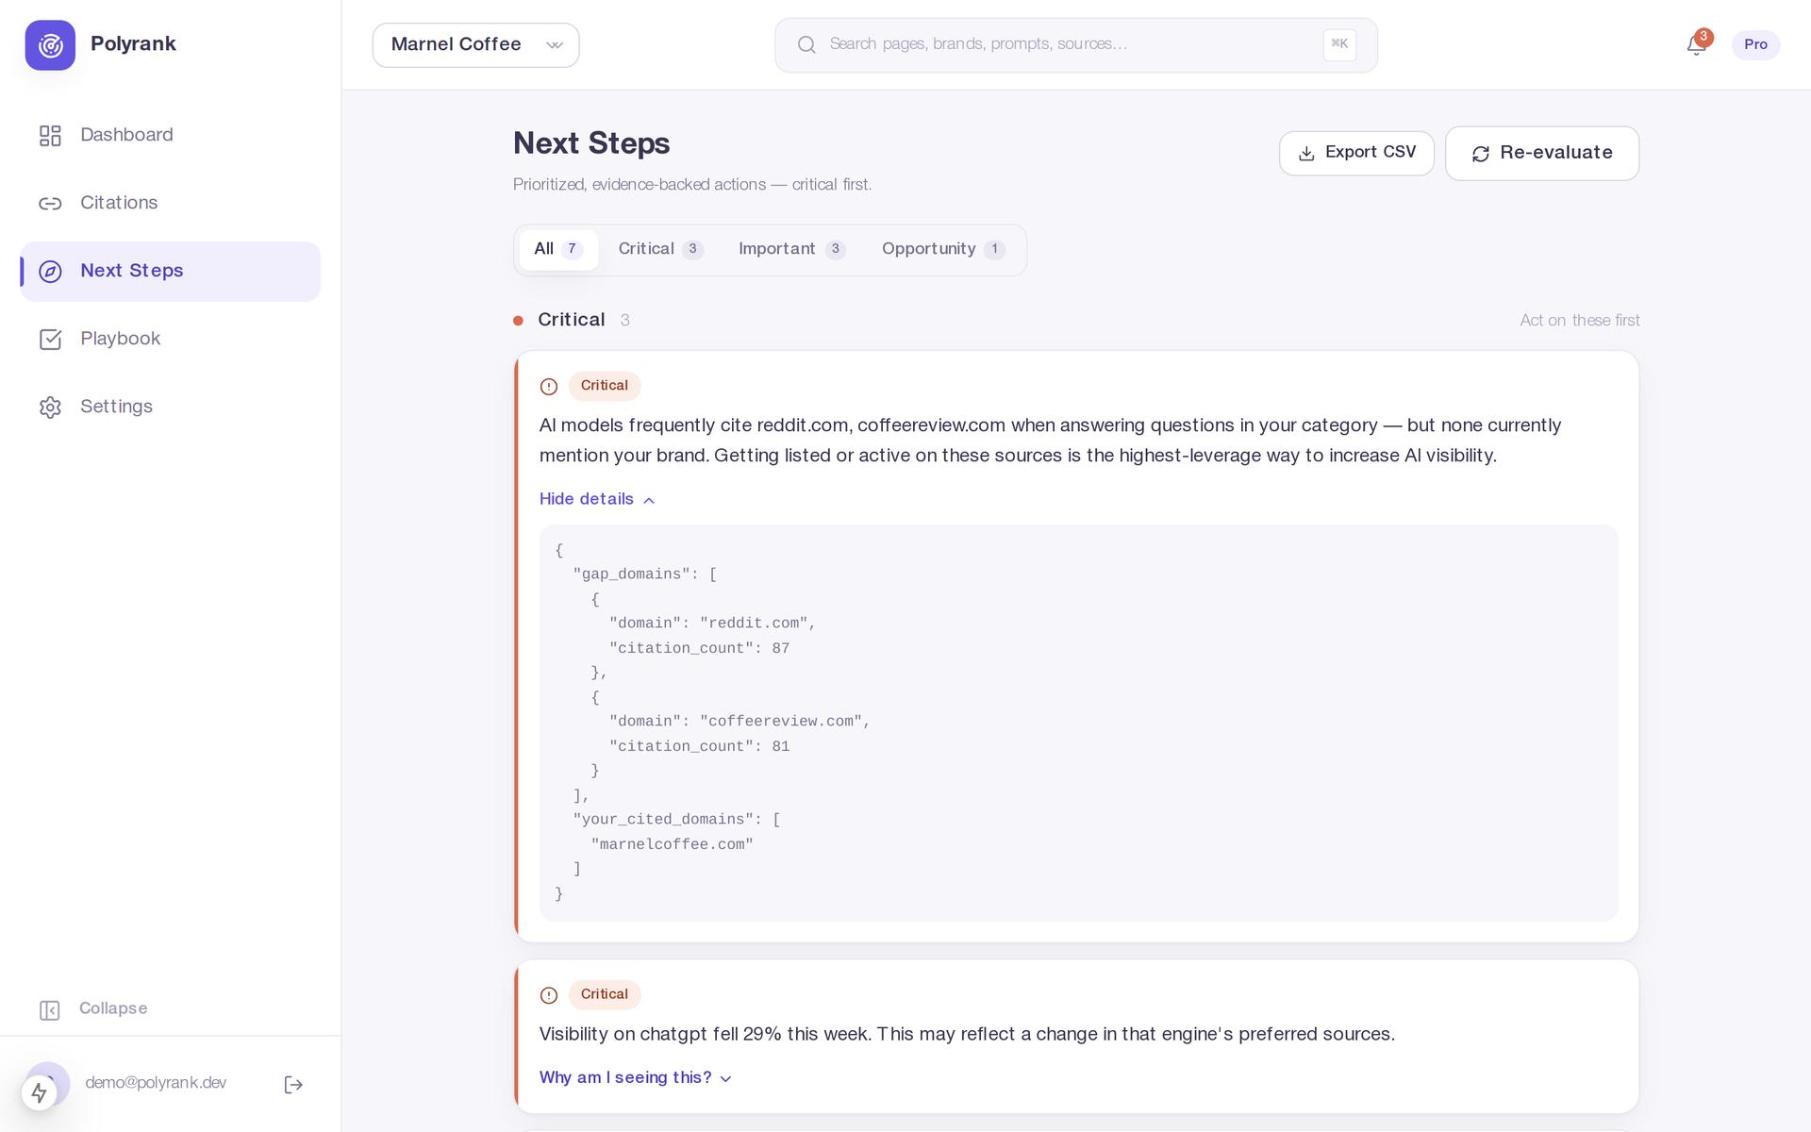Click the "marnelcoffee.com" value in the JSON details
Viewport: 1811px width, 1132px height.
point(673,844)
